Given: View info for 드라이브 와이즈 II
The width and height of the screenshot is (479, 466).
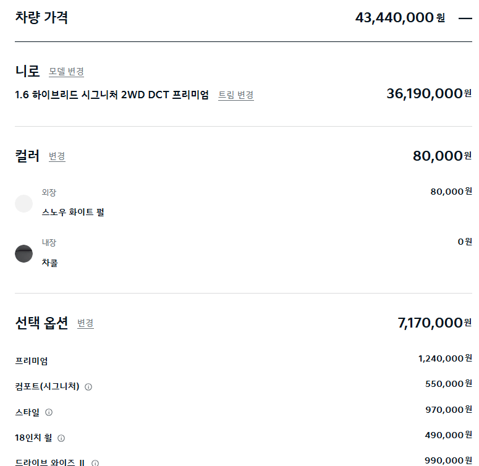Looking at the screenshot, I should (x=95, y=463).
